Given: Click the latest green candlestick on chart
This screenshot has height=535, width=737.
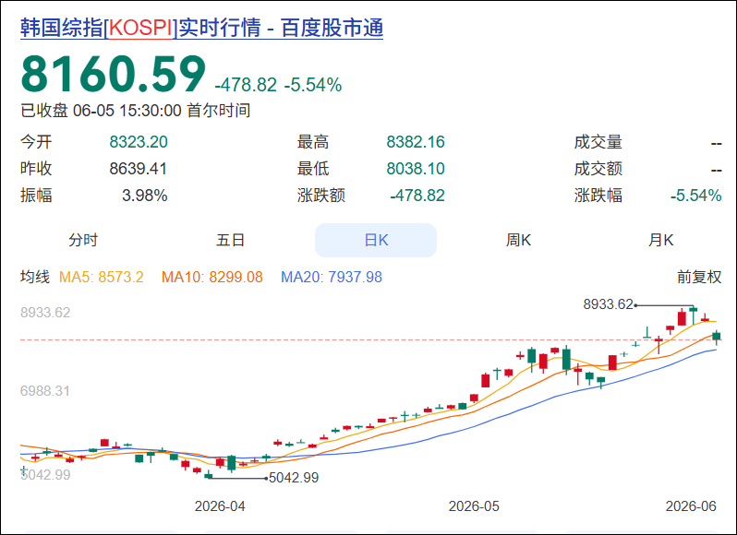Looking at the screenshot, I should [717, 337].
